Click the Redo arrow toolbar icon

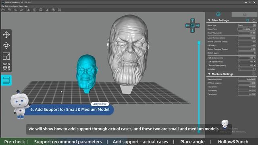coord(21,10)
